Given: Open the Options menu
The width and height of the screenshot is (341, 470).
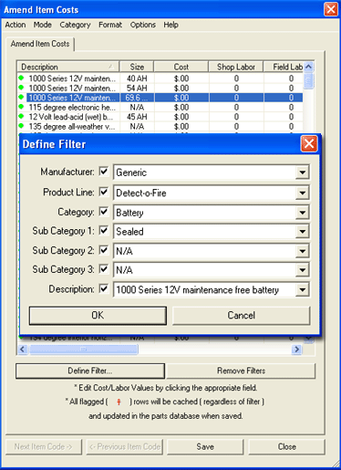Looking at the screenshot, I should (143, 25).
